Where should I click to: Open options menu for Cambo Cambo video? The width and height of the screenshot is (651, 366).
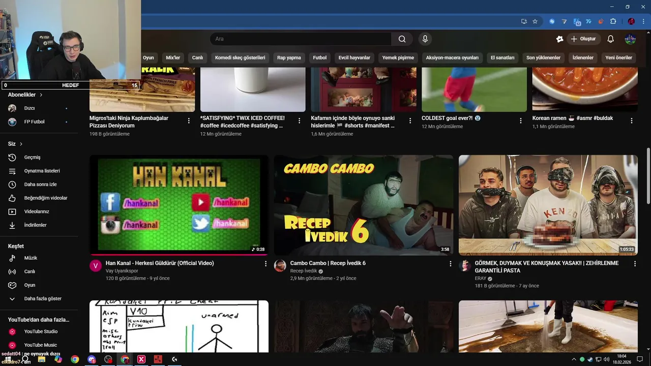450,264
